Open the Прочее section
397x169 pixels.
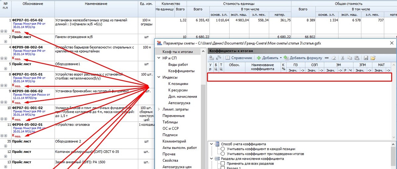coord(169,154)
